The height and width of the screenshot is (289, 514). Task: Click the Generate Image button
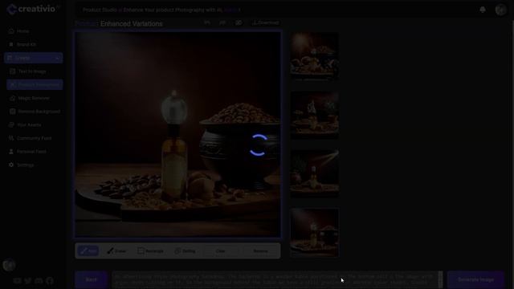click(475, 279)
